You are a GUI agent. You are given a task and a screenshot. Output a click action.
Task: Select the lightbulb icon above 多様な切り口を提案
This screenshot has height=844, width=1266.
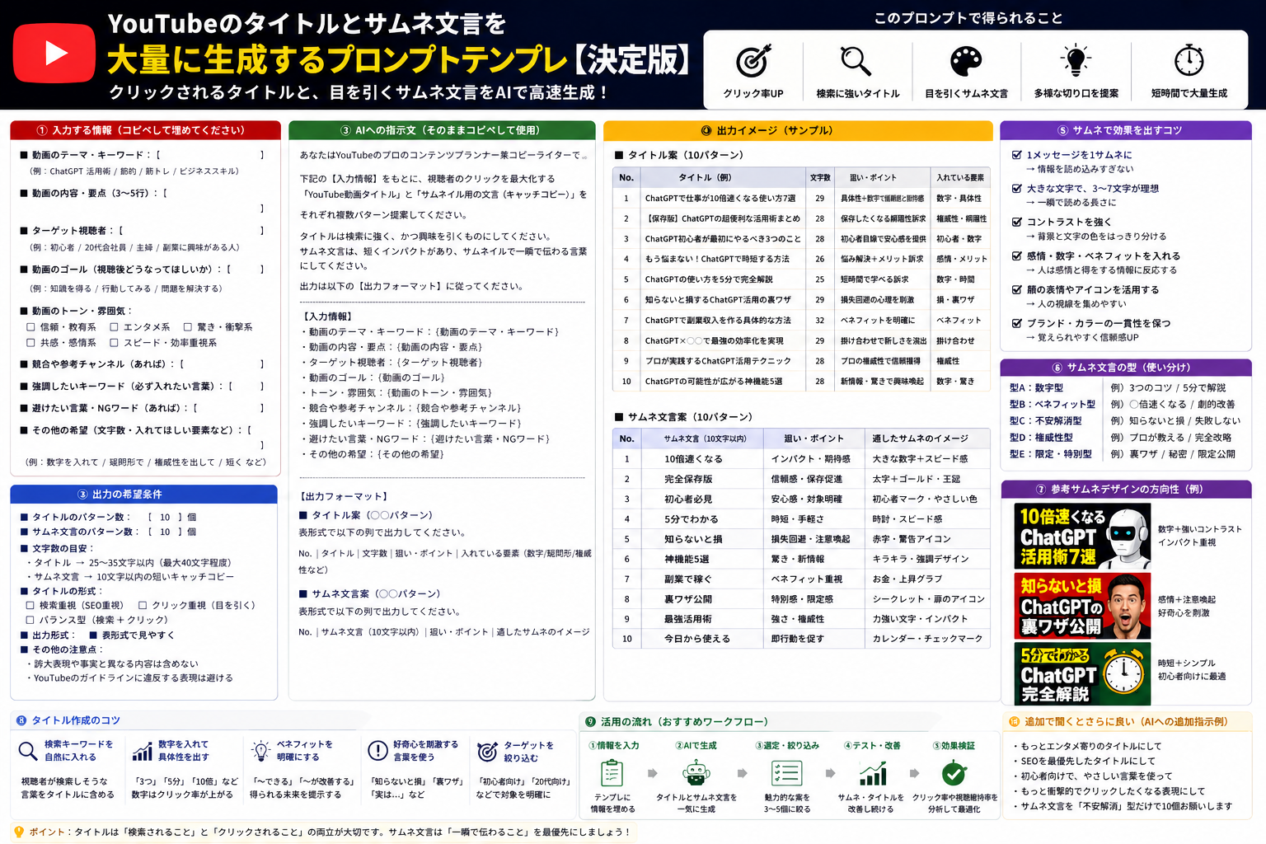tap(1076, 61)
